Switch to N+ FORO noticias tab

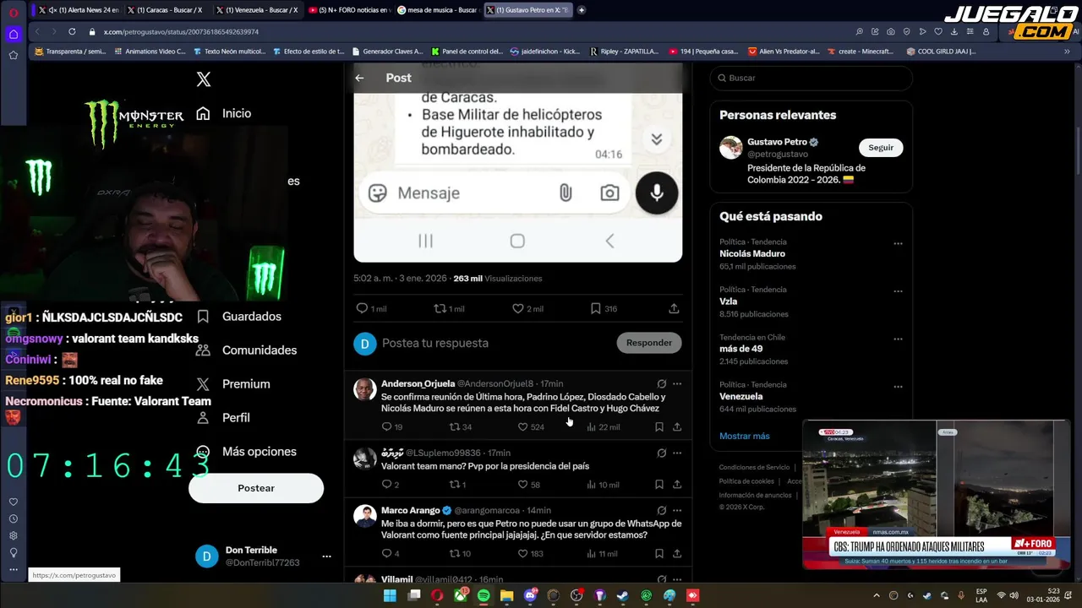[348, 10]
